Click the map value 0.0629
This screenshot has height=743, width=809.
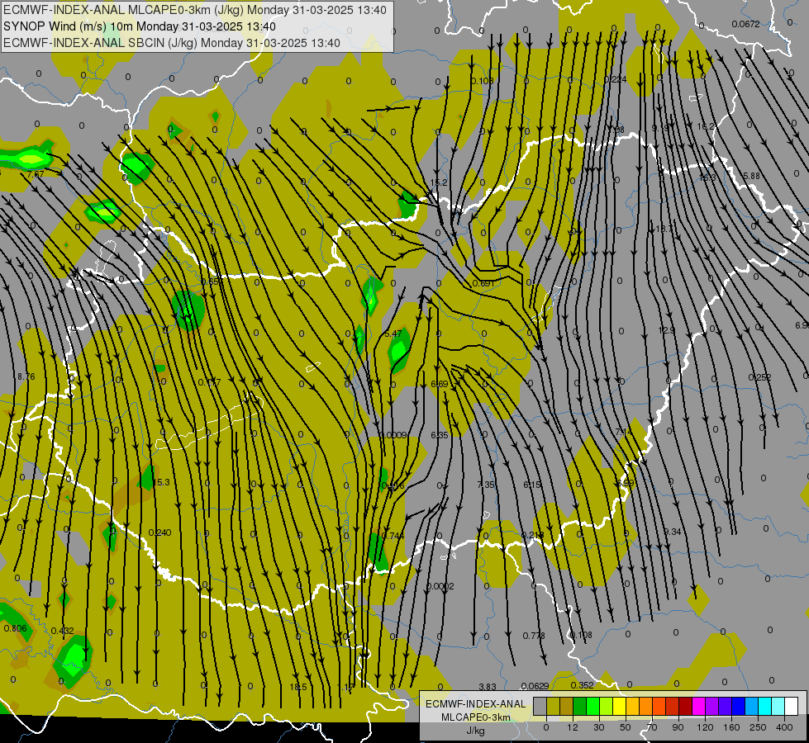[535, 686]
